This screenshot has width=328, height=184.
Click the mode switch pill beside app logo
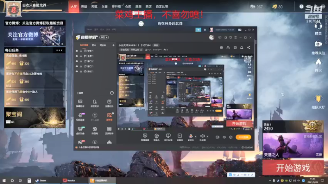[x=104, y=37]
